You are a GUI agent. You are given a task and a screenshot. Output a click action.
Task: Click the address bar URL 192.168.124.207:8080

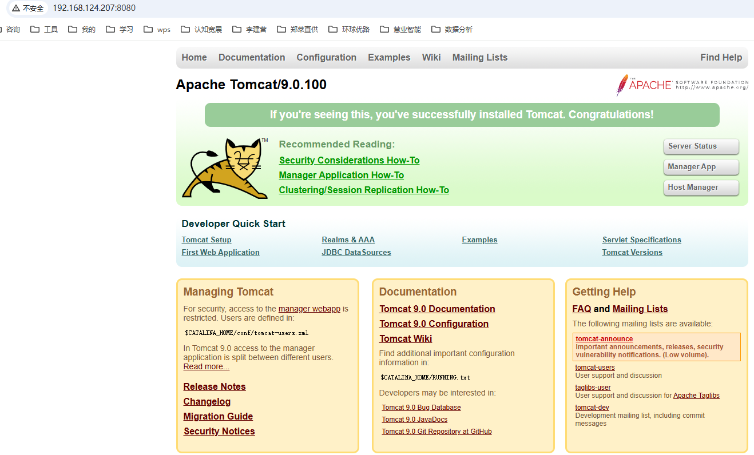(x=94, y=8)
